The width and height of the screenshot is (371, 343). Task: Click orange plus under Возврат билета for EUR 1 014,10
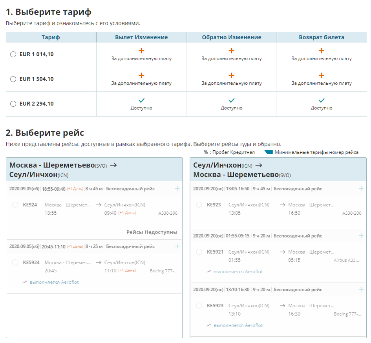click(321, 51)
